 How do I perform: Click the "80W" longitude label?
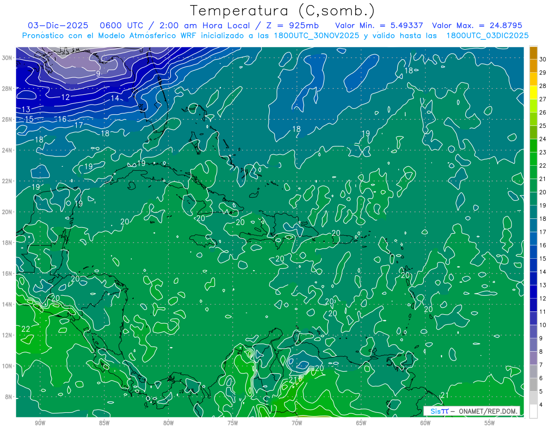pos(168,423)
